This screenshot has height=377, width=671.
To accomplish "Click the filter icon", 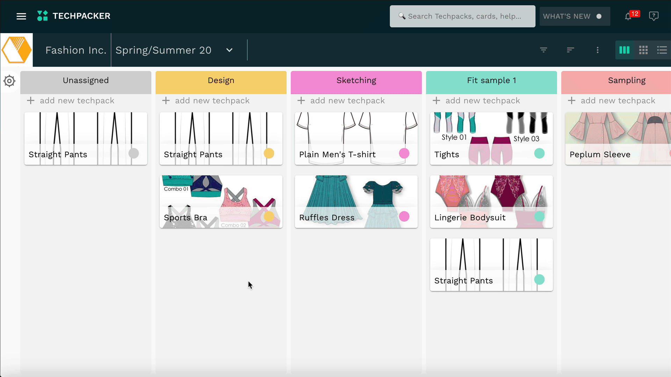I will (543, 50).
